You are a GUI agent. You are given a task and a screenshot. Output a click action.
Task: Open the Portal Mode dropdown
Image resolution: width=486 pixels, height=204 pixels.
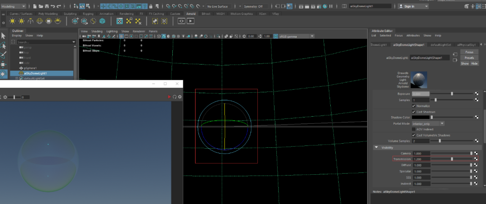click(428, 123)
